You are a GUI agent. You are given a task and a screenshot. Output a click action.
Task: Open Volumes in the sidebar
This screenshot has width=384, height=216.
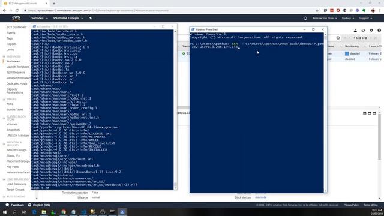pos(12,124)
